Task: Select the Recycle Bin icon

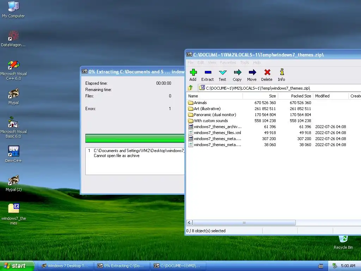Action: tap(343, 243)
